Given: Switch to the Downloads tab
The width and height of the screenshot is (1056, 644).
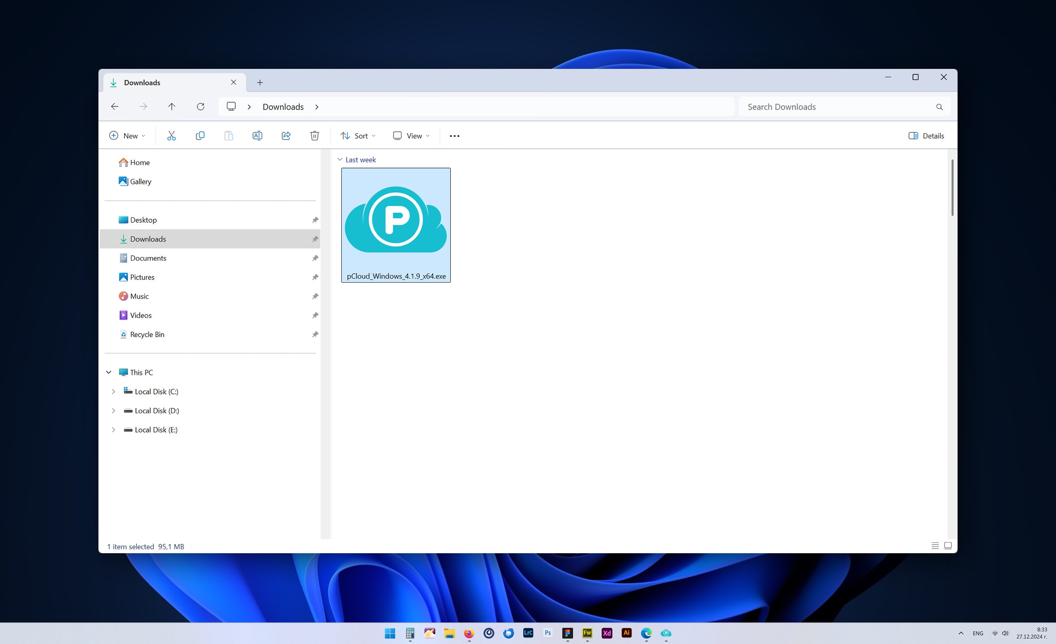Looking at the screenshot, I should click(x=142, y=82).
